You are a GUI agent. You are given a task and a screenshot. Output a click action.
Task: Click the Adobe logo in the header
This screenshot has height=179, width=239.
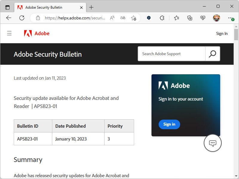[37, 33]
